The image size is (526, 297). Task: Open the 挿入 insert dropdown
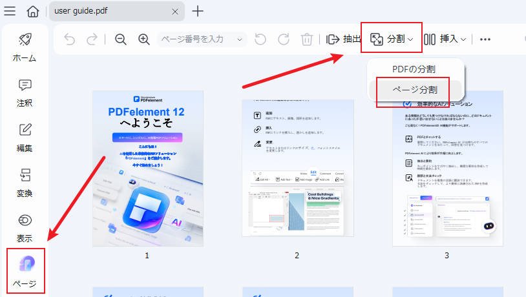click(x=445, y=39)
